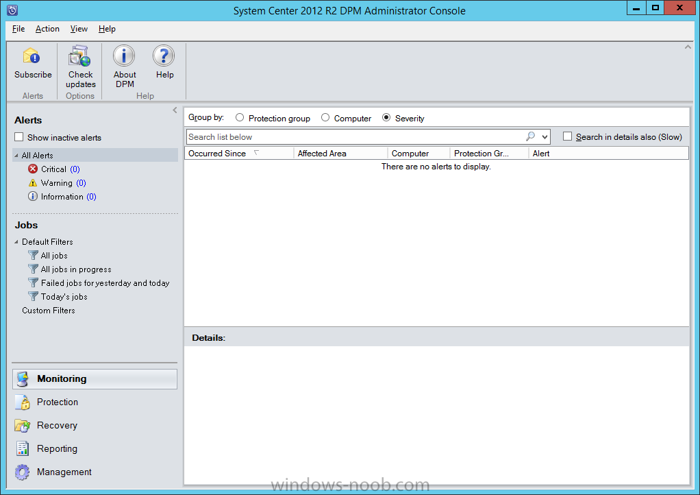
Task: Select All jobs in progress label
Action: point(76,269)
